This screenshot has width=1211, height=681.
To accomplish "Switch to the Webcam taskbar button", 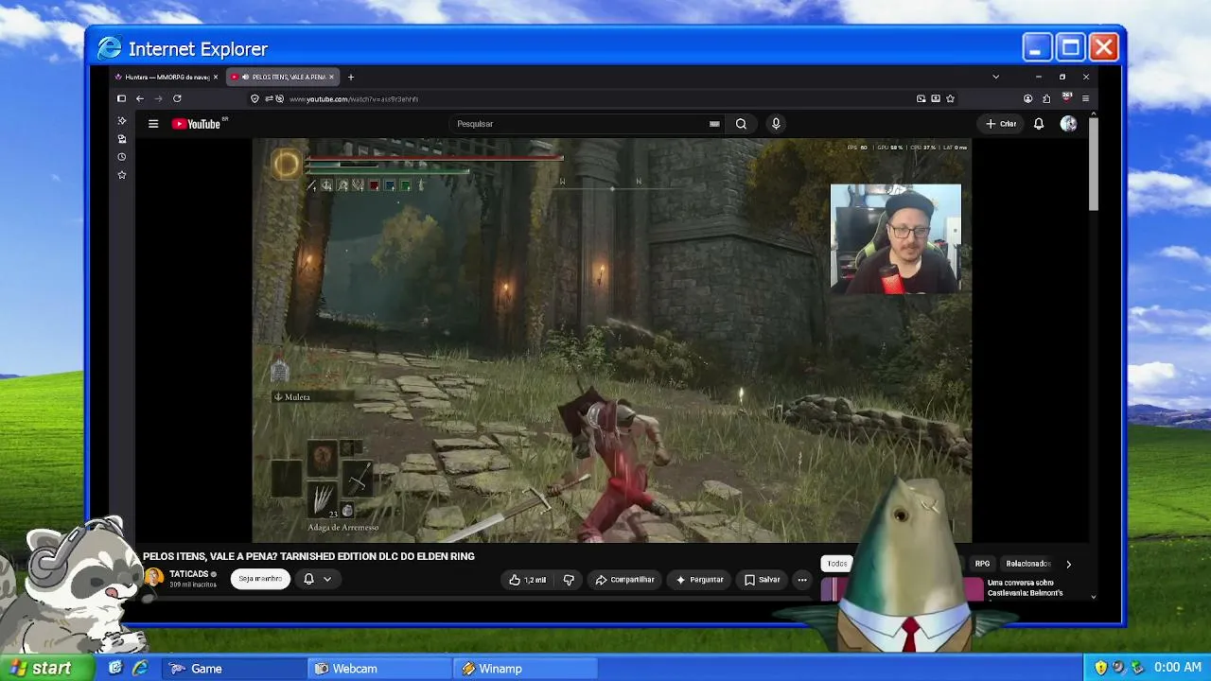I will pos(380,669).
